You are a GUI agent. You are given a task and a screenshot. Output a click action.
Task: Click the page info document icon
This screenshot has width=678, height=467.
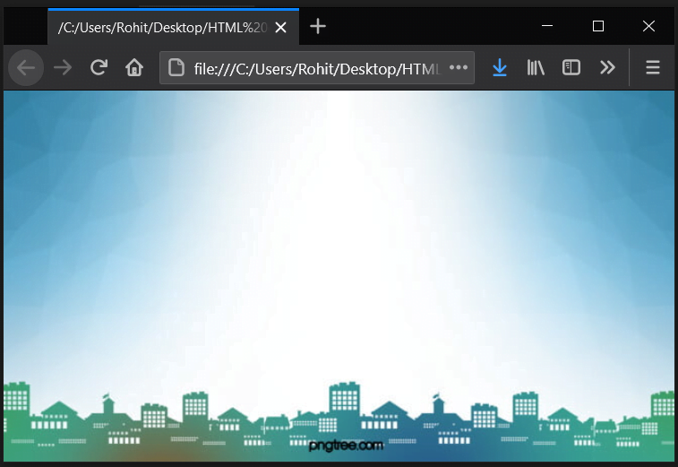click(x=176, y=68)
